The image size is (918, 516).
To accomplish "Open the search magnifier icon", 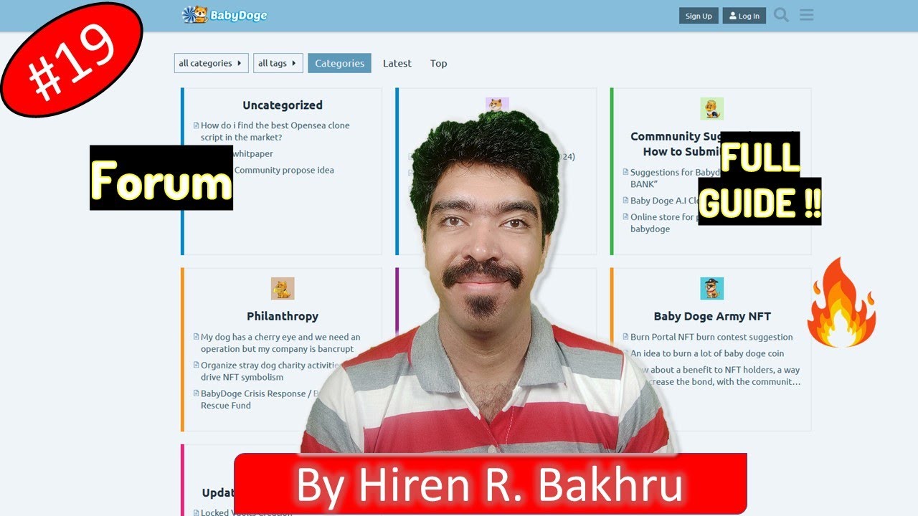I will click(x=781, y=15).
